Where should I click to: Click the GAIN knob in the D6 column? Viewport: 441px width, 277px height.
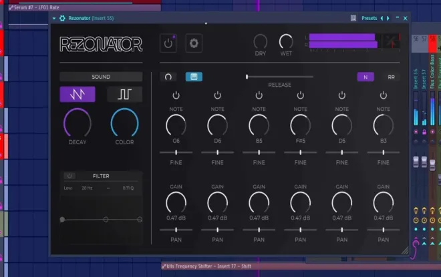coord(217,202)
